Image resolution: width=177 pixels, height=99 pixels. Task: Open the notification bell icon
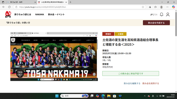click(162, 15)
